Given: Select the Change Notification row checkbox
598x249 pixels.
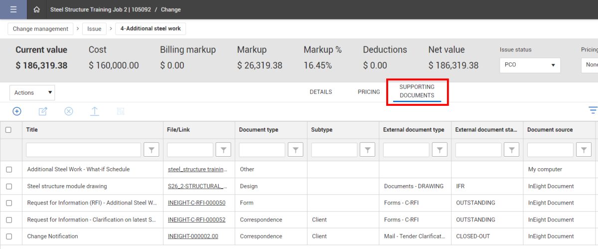Looking at the screenshot, I should click(x=9, y=237).
